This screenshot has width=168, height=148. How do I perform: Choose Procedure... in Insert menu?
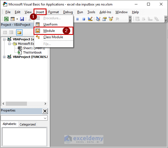point(54,18)
